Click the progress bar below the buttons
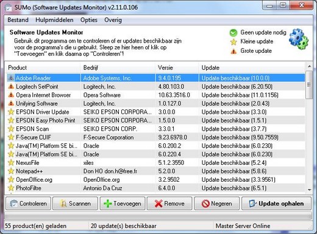The width and height of the screenshot is (317, 234). pos(158,216)
